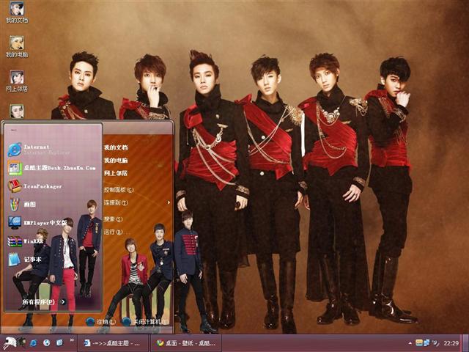
Task: Open the 我的电脑 desktop icon
Action: point(17,46)
